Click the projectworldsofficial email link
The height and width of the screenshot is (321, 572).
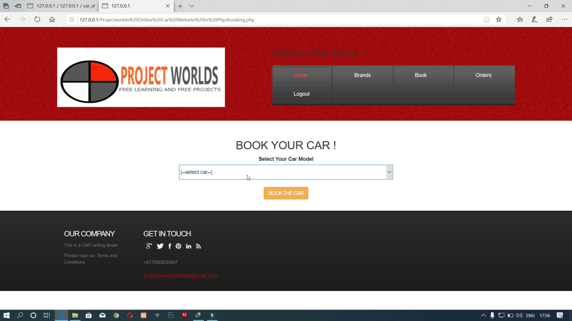click(x=181, y=276)
